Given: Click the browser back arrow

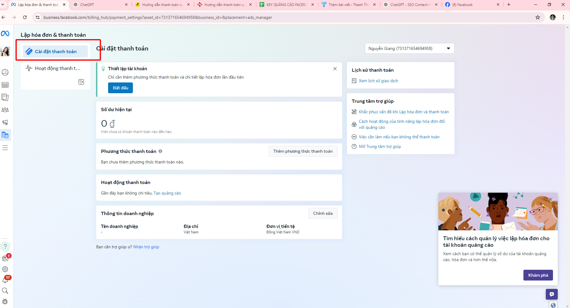Looking at the screenshot, I should (x=4, y=17).
